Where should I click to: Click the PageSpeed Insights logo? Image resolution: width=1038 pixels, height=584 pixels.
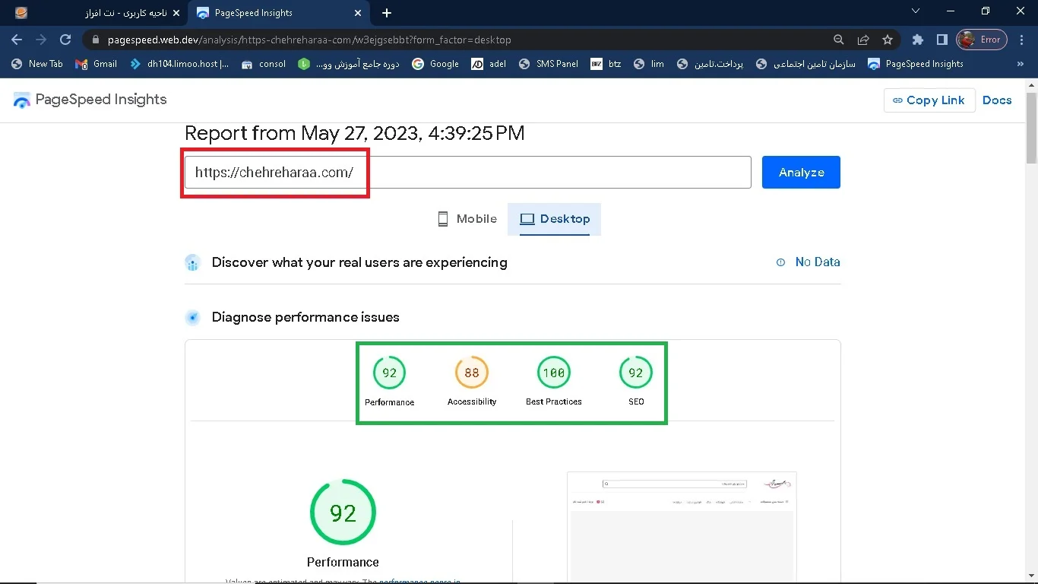[90, 100]
